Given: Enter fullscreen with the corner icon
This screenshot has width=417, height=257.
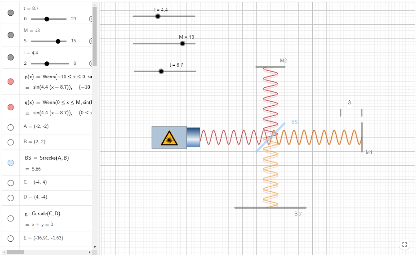Looking at the screenshot, I should tap(404, 244).
